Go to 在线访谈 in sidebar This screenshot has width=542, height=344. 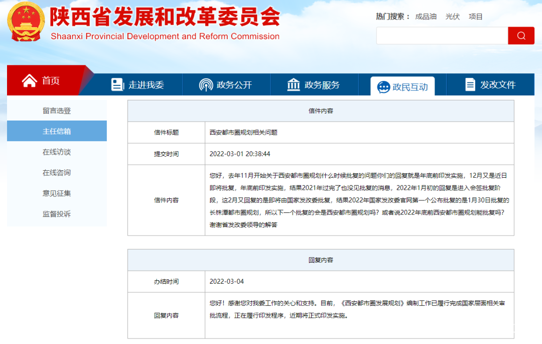click(57, 152)
